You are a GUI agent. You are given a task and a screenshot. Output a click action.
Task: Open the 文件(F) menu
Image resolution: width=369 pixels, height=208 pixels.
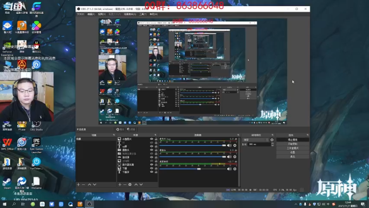pyautogui.click(x=80, y=14)
